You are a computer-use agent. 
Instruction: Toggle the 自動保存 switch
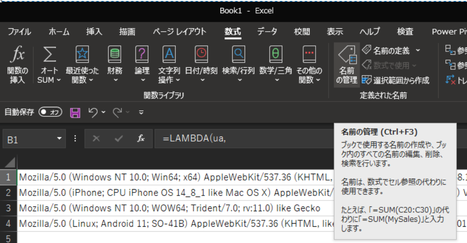pos(50,112)
